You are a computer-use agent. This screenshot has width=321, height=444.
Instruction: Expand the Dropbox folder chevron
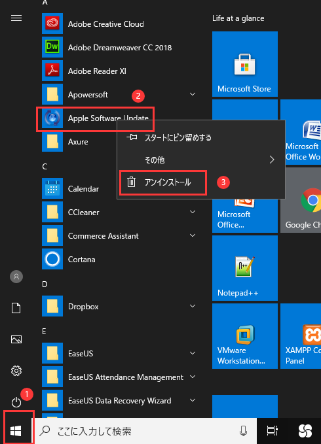(x=193, y=306)
